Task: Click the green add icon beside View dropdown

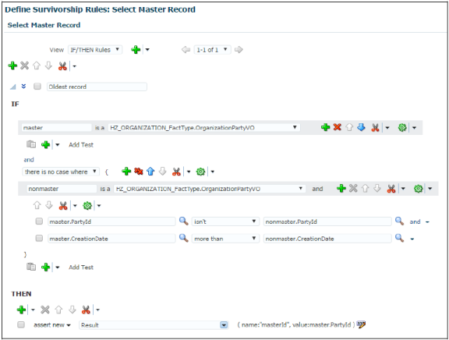Action: tap(136, 50)
